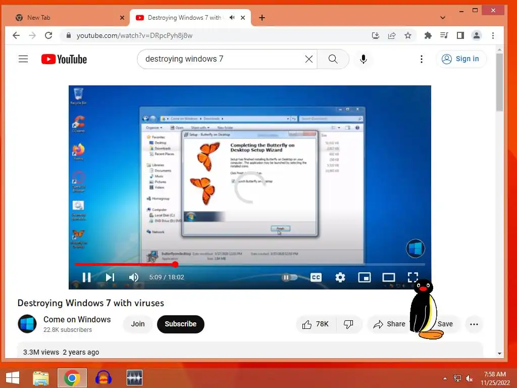Click the video title text

click(91, 303)
